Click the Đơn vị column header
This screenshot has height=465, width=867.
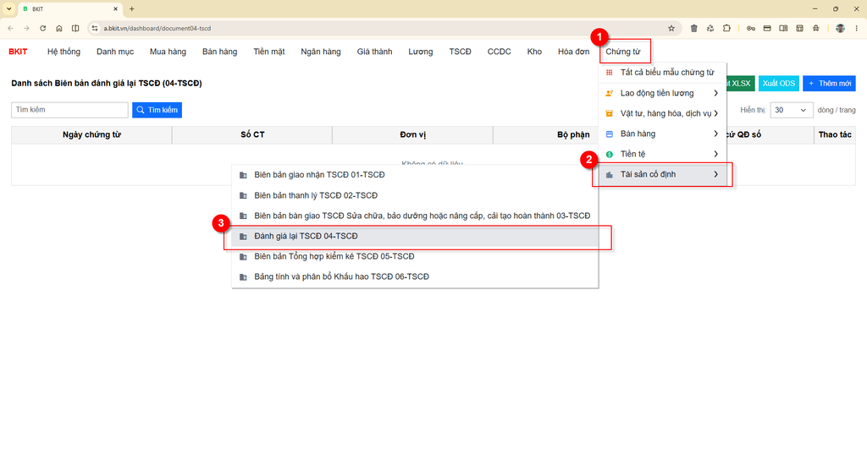tap(412, 134)
